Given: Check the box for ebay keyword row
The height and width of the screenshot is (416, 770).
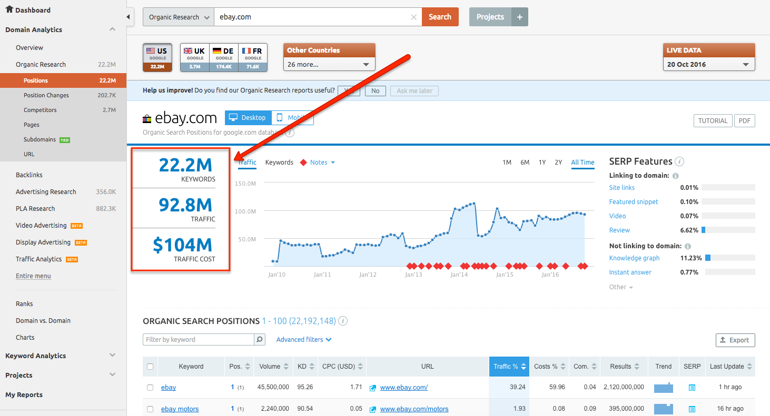Looking at the screenshot, I should [150, 388].
